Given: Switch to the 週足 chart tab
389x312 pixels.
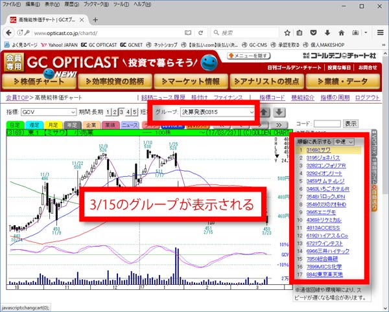Looking at the screenshot, I should pyautogui.click(x=34, y=125).
